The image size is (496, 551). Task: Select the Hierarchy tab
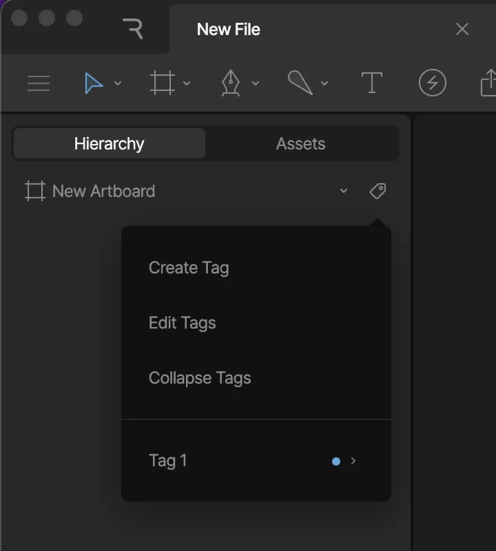pyautogui.click(x=109, y=143)
